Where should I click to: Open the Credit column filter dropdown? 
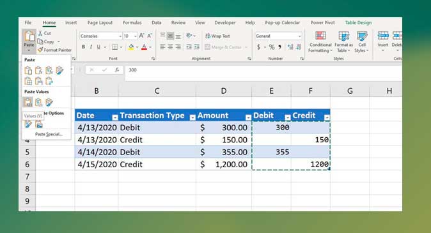click(x=327, y=117)
